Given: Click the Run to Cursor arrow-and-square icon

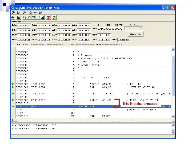Looking at the screenshot, I should [x=38, y=17].
